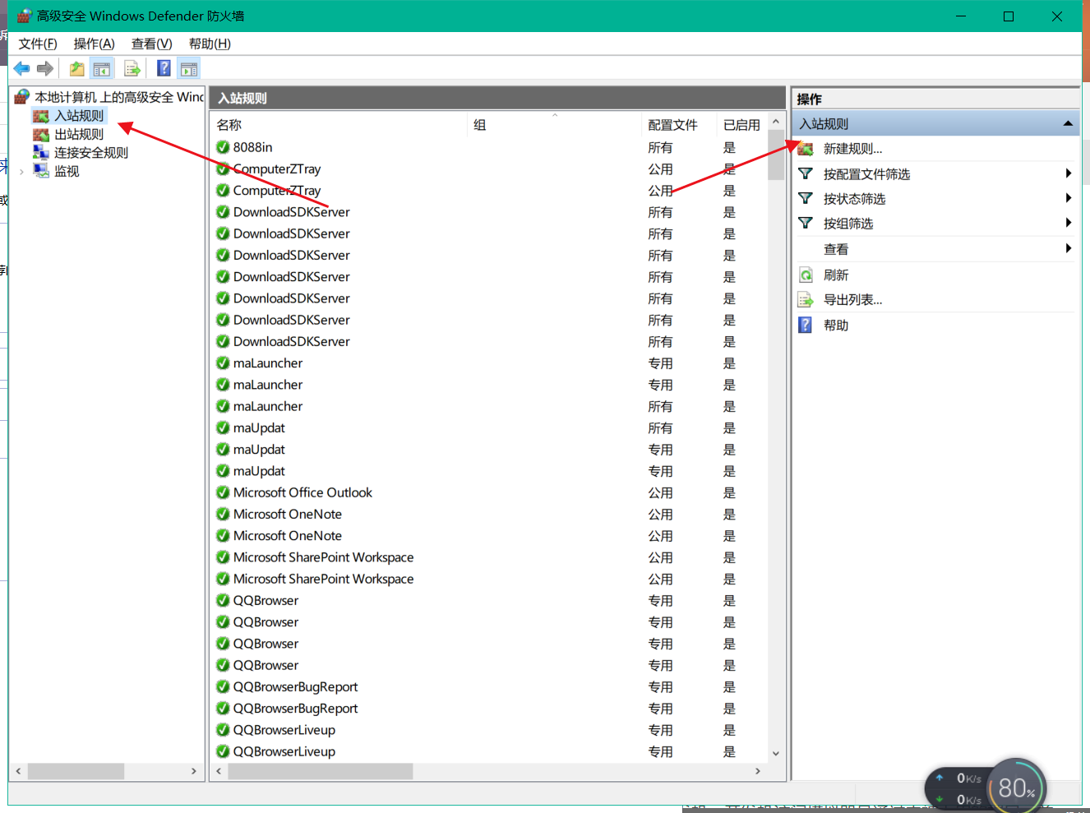The image size is (1090, 813).
Task: Click the title bar firewall app icon
Action: pyautogui.click(x=24, y=16)
